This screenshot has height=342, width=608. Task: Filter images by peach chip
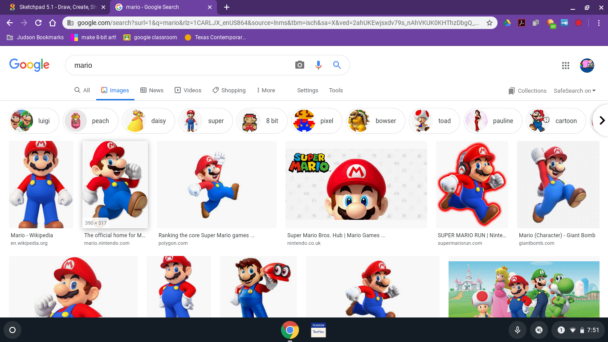tap(90, 121)
